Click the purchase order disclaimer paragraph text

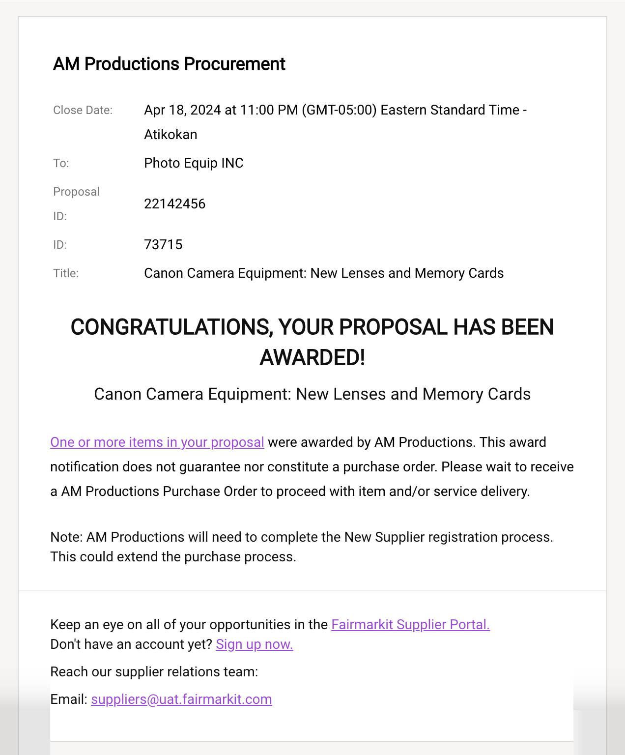point(312,467)
